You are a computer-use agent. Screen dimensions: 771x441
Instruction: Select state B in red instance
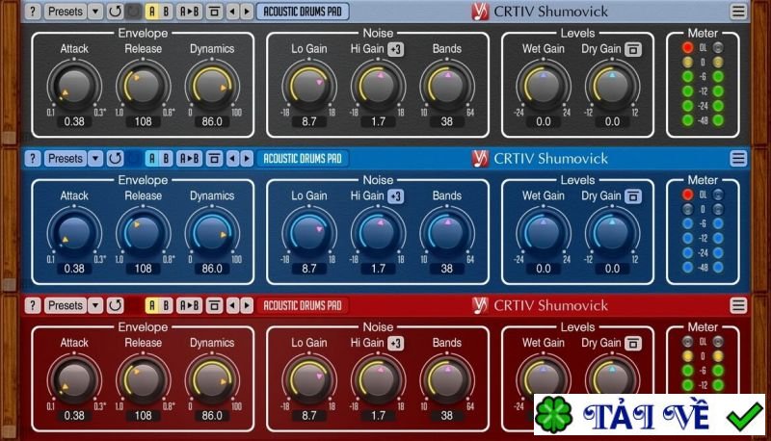[166, 305]
